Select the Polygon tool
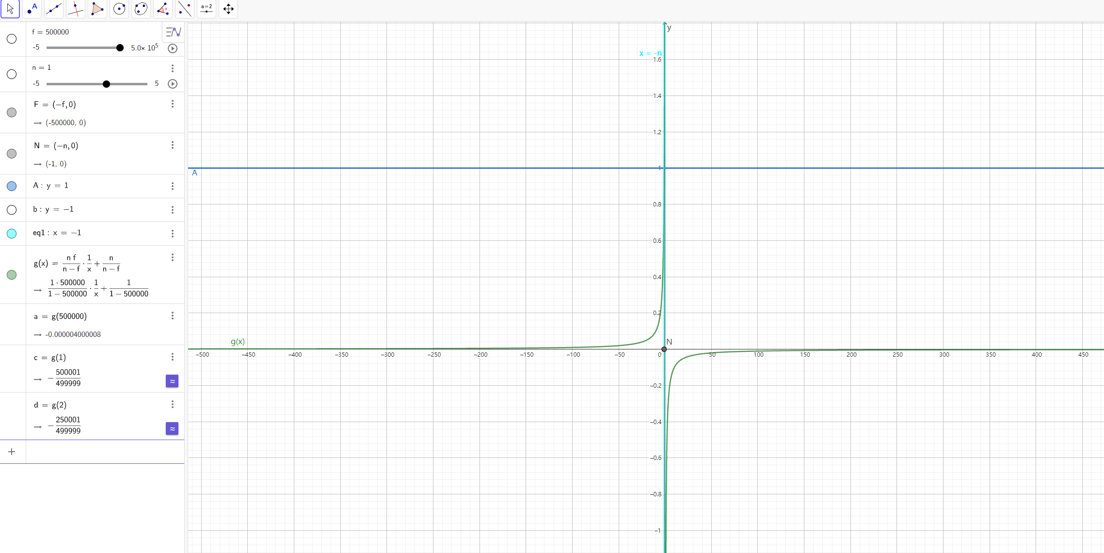1104x553 pixels. point(97,9)
